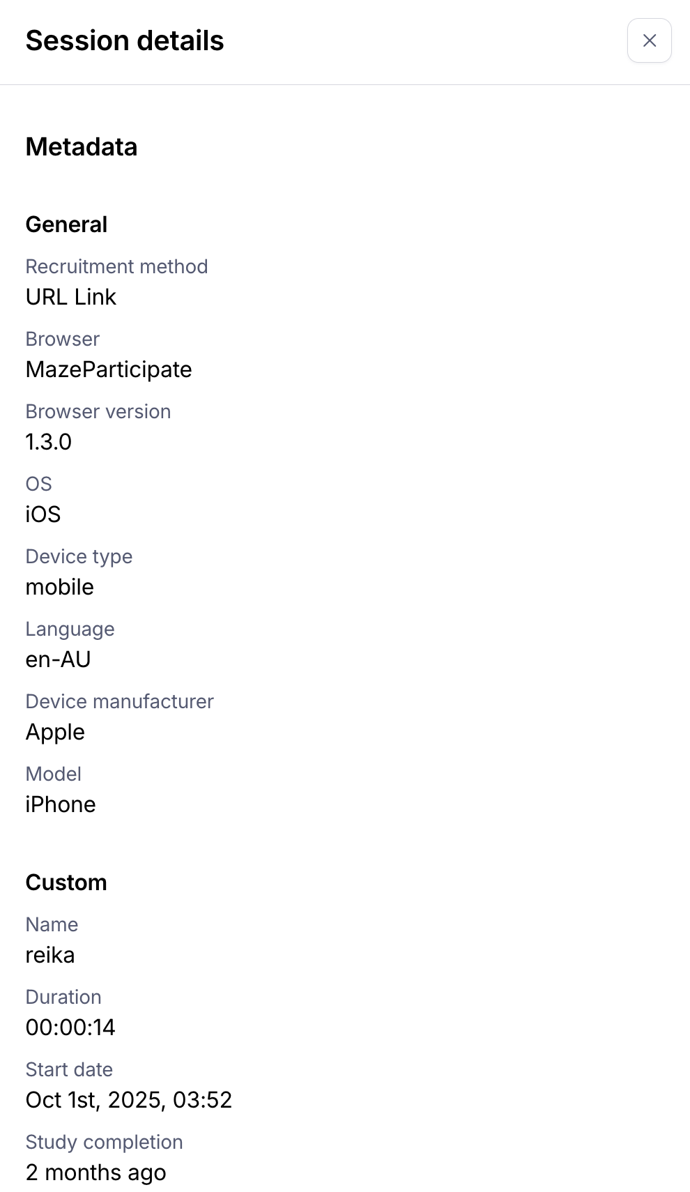Click the Study completion label
This screenshot has height=1192, width=690.
coord(104,1142)
